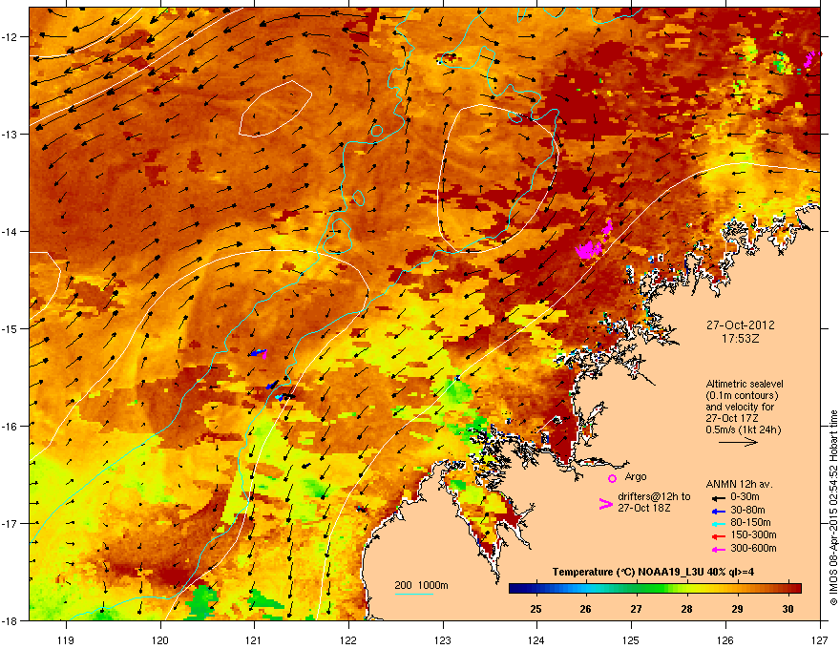Click the 30-80m depth label
The width and height of the screenshot is (840, 649).
point(747,511)
